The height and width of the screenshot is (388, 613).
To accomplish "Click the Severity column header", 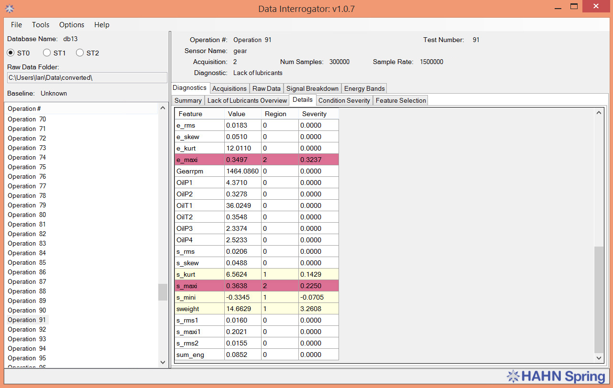I will pyautogui.click(x=318, y=114).
